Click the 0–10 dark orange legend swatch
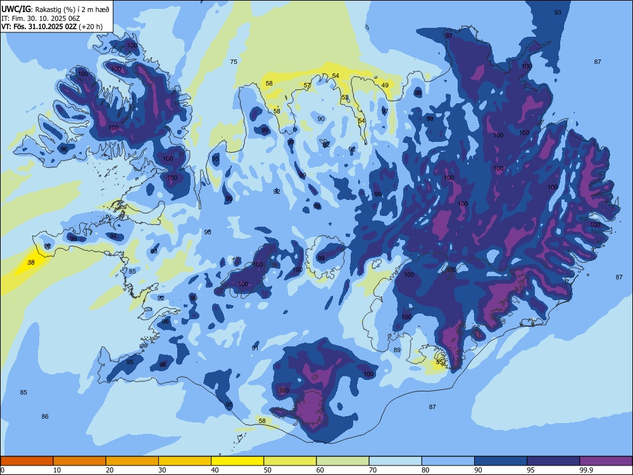The image size is (633, 475). (27, 461)
